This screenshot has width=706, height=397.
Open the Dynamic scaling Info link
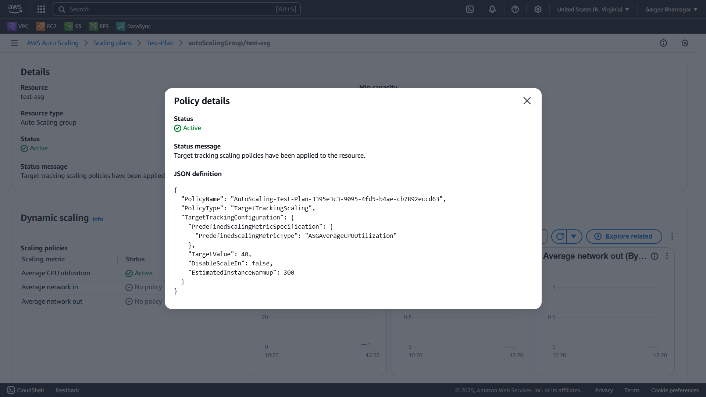[x=98, y=219]
